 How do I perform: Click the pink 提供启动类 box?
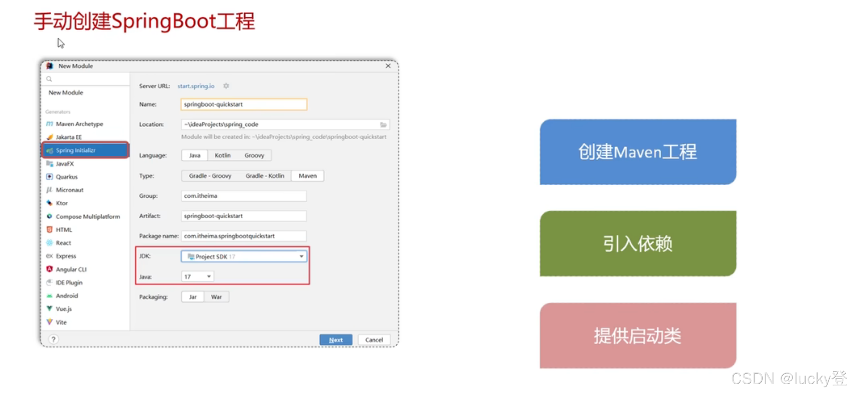pyautogui.click(x=638, y=336)
